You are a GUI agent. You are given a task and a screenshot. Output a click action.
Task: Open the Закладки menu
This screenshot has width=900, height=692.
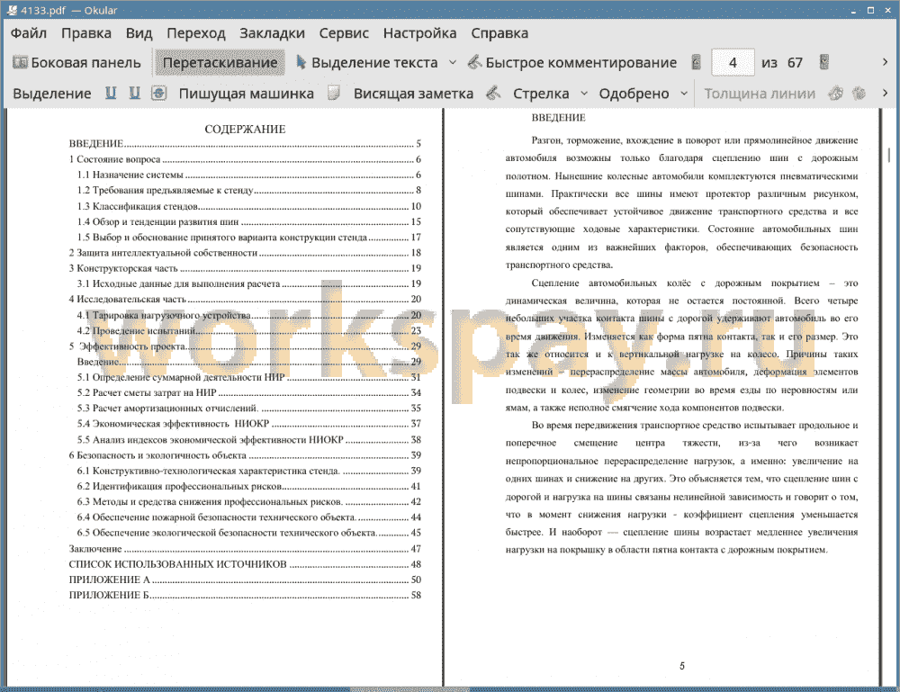point(272,33)
